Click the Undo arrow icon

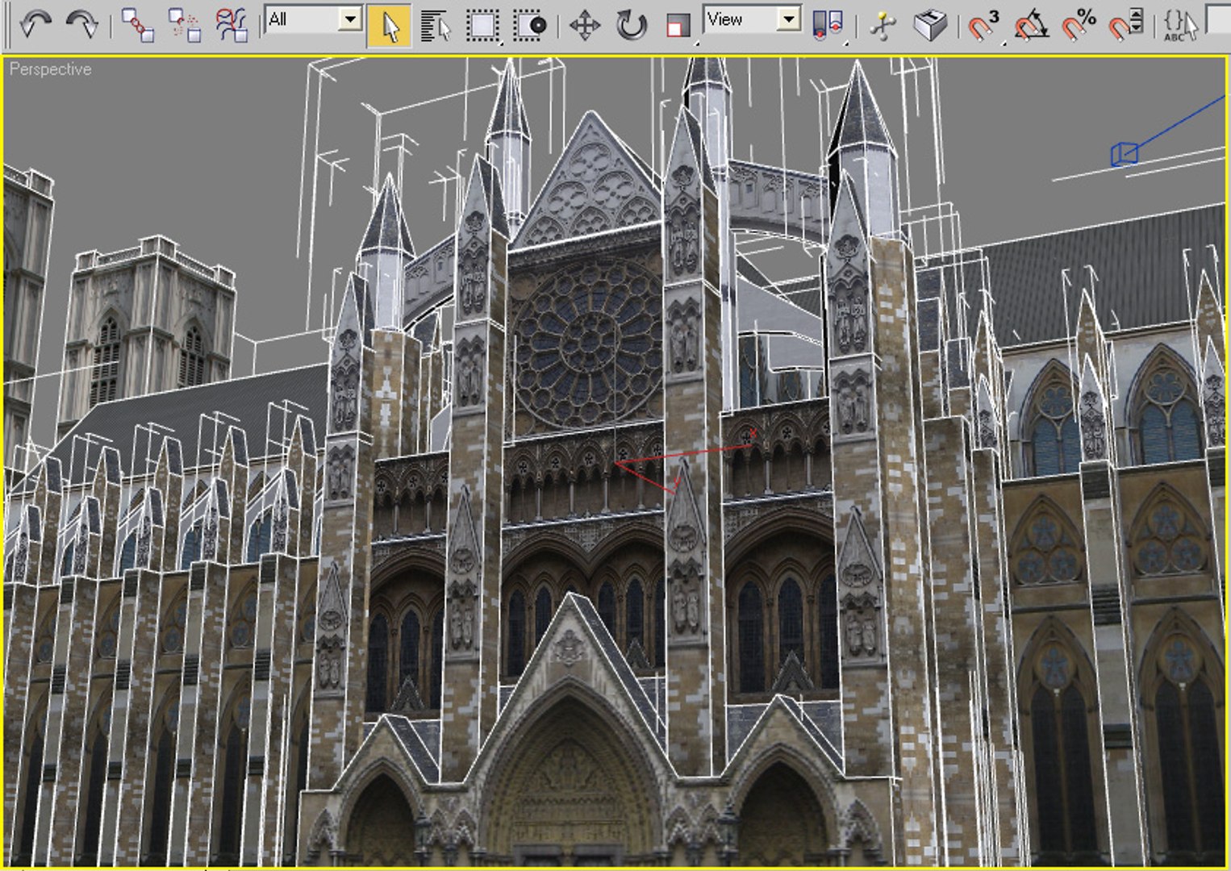pos(35,25)
